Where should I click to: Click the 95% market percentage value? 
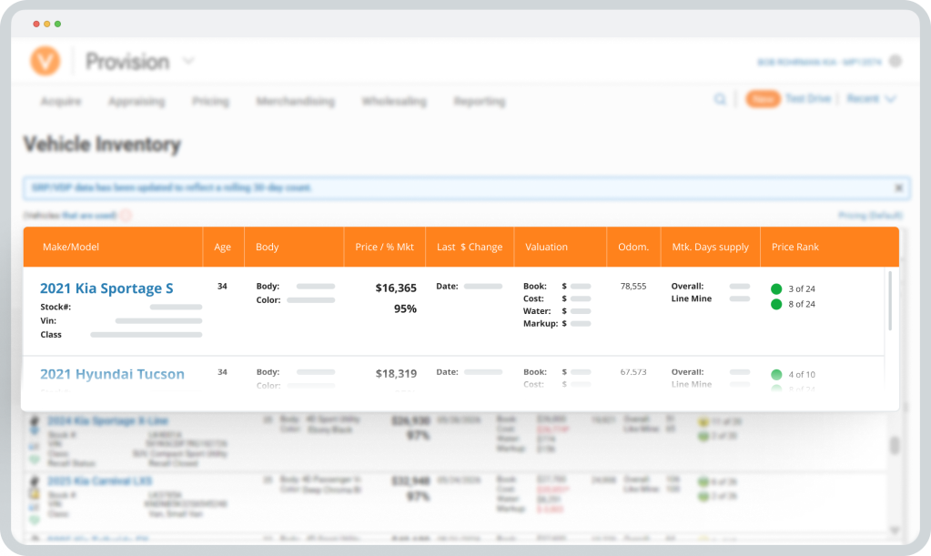pyautogui.click(x=406, y=308)
